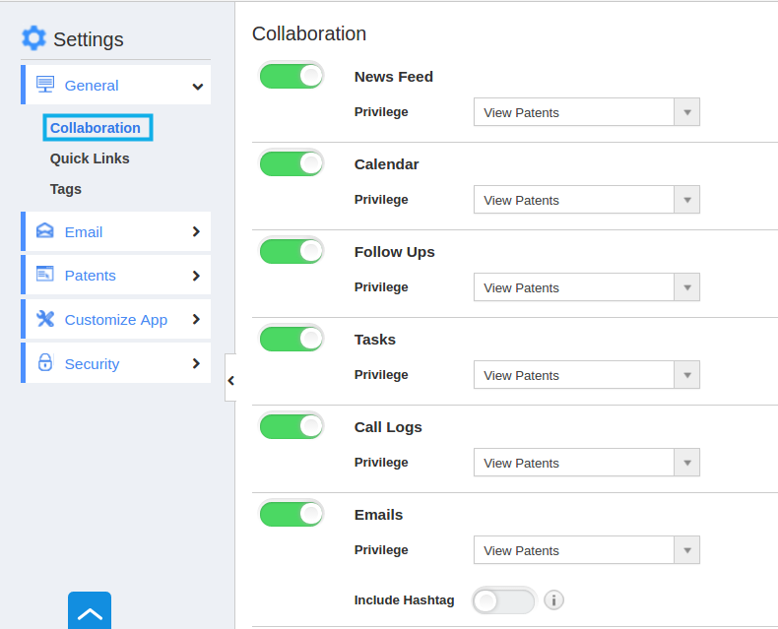
Task: Open the Tasks privilege dropdown
Action: [x=587, y=375]
